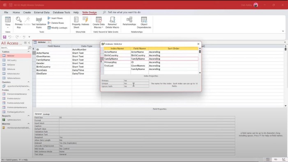Image resolution: width=288 pixels, height=162 pixels.
Task: Click the user account avatar
Action: click(256, 5)
